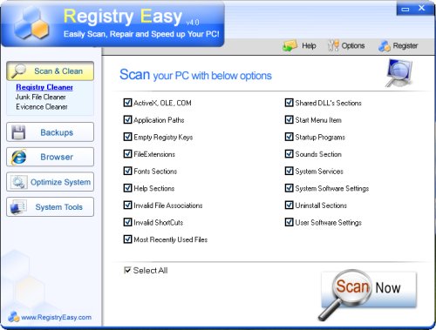Toggle the Select All checkbox

(x=127, y=270)
